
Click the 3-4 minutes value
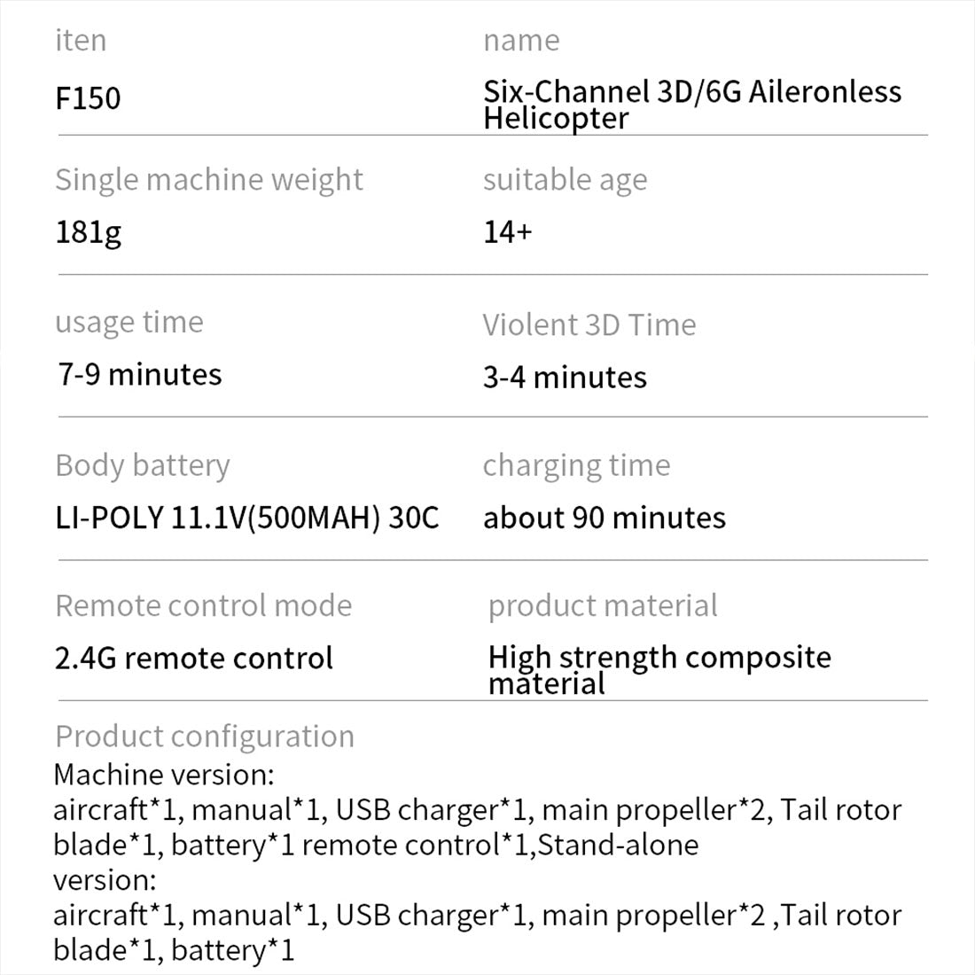point(565,378)
